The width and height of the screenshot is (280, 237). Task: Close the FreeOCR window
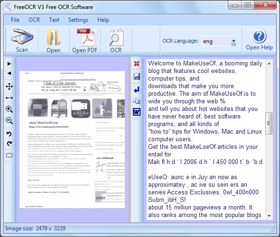(265, 5)
